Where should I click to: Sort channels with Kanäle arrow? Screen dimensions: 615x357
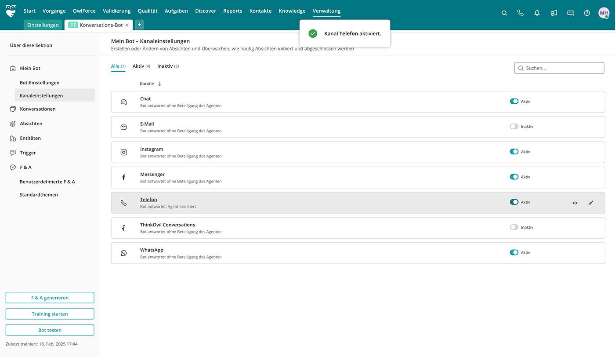pyautogui.click(x=160, y=84)
